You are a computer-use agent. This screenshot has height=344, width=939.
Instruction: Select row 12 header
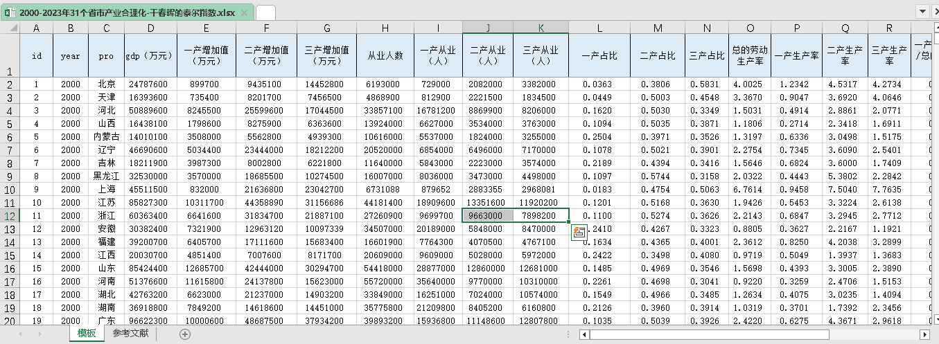(x=10, y=215)
